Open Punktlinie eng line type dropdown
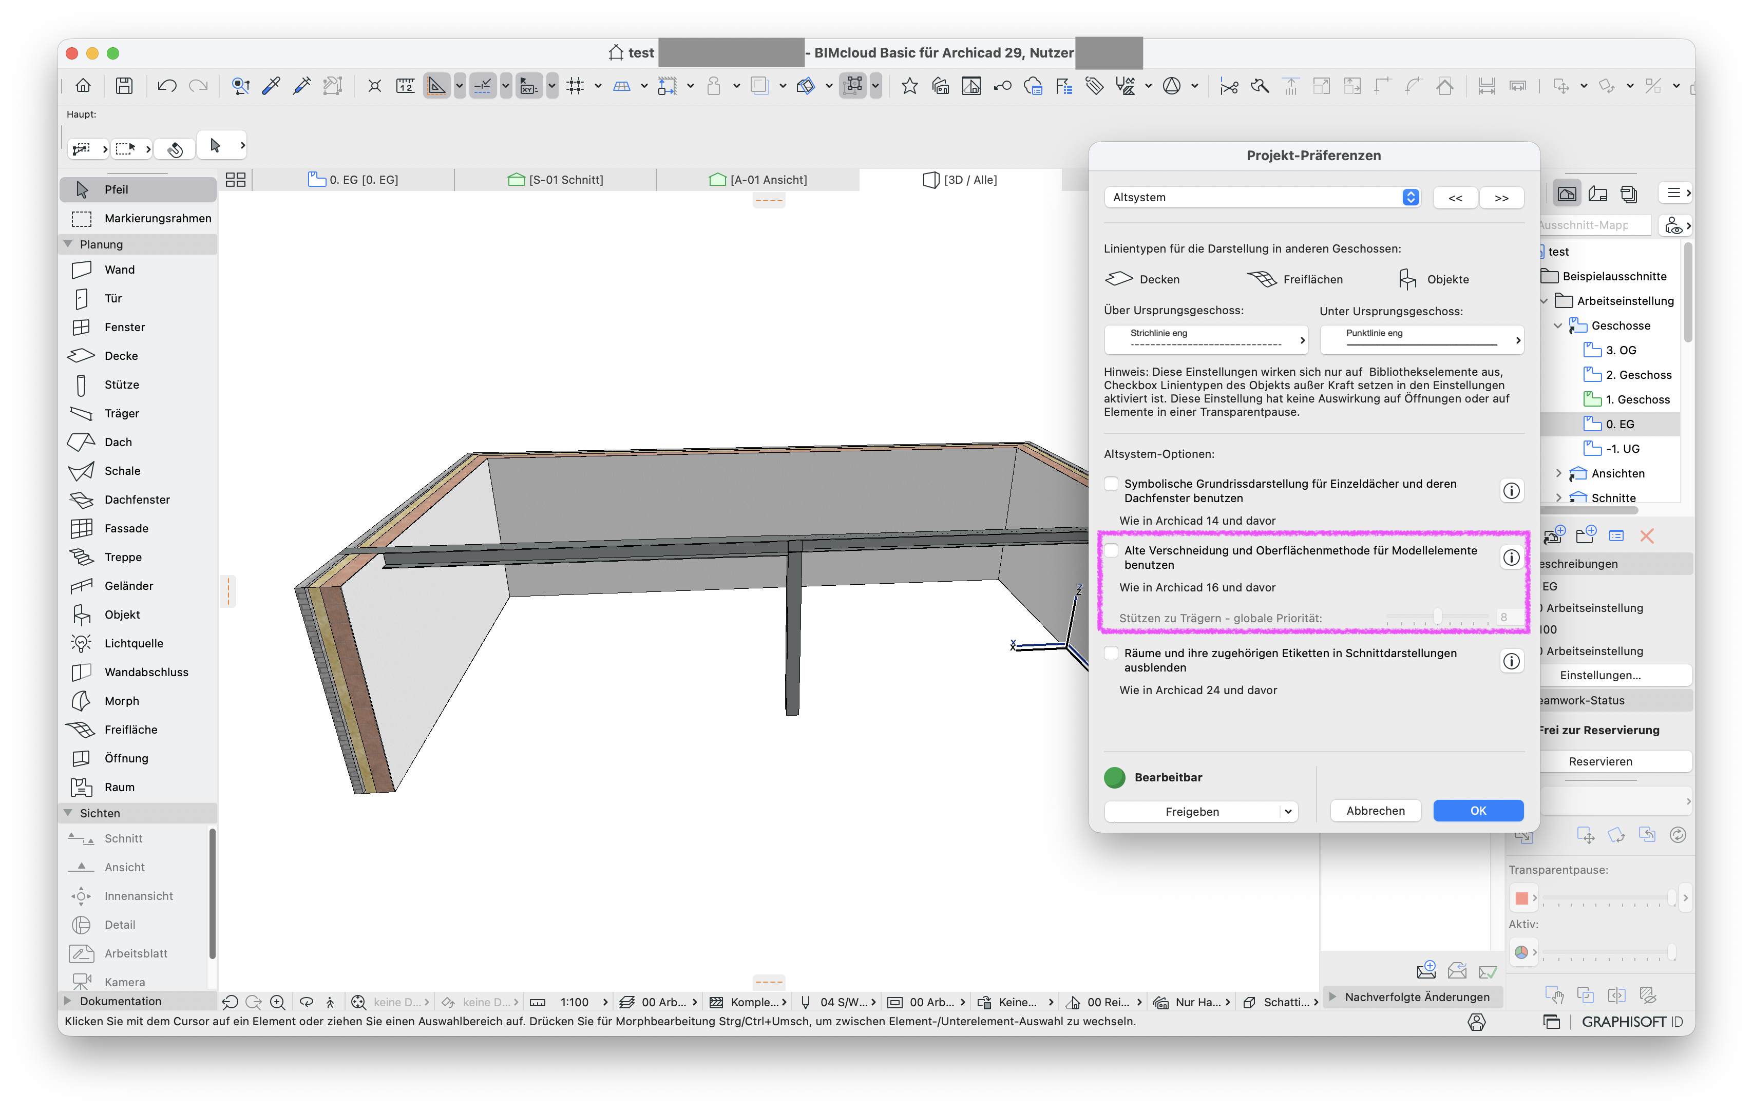This screenshot has width=1753, height=1112. pos(1422,339)
